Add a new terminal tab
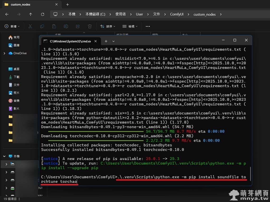Viewport: 270px width, 202px height. click(106, 41)
